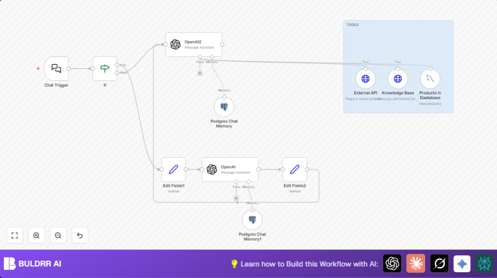Open the Postgres Chat Memory node

224,107
